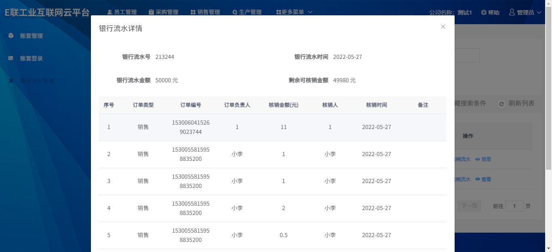This screenshot has height=252, width=552.
Task: Click the 员工管理 person icon
Action: [x=110, y=12]
